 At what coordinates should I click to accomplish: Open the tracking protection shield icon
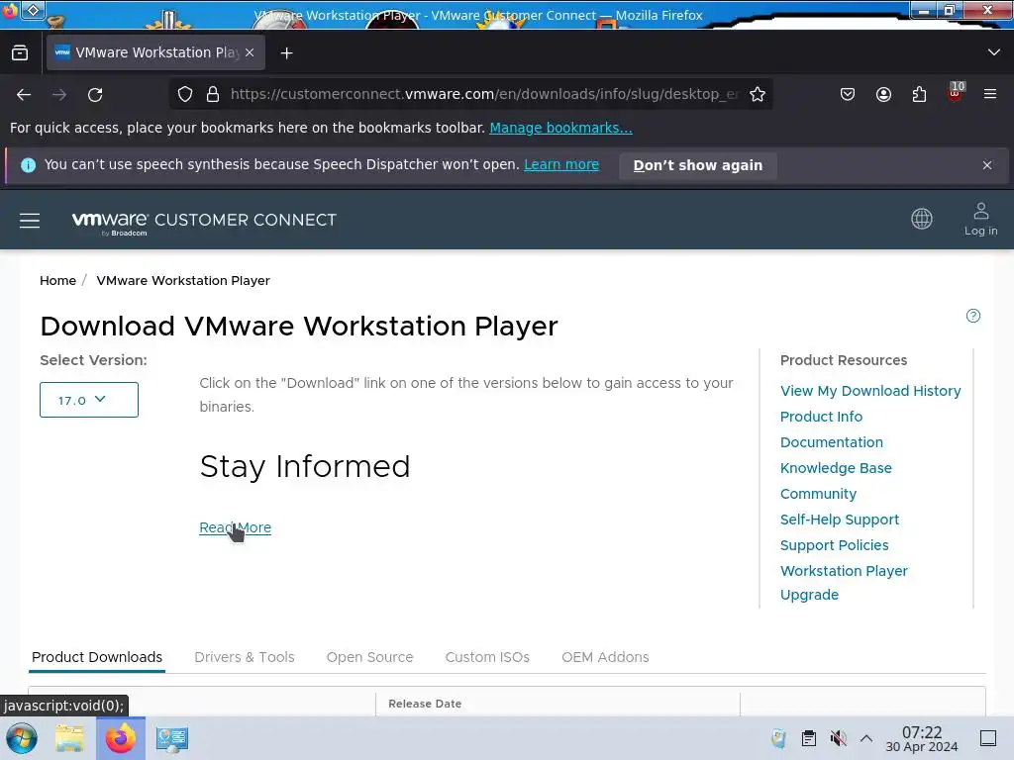[x=185, y=94]
